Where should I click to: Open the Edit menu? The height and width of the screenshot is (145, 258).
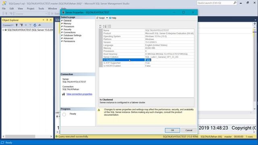coord(12,8)
